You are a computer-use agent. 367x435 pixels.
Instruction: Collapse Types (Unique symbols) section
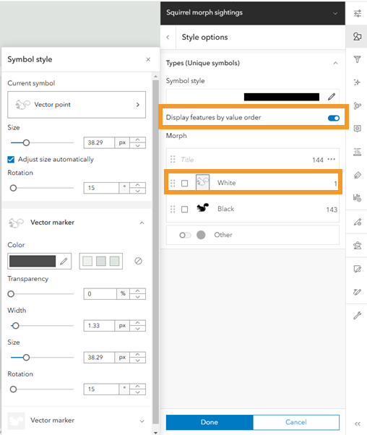pyautogui.click(x=336, y=64)
